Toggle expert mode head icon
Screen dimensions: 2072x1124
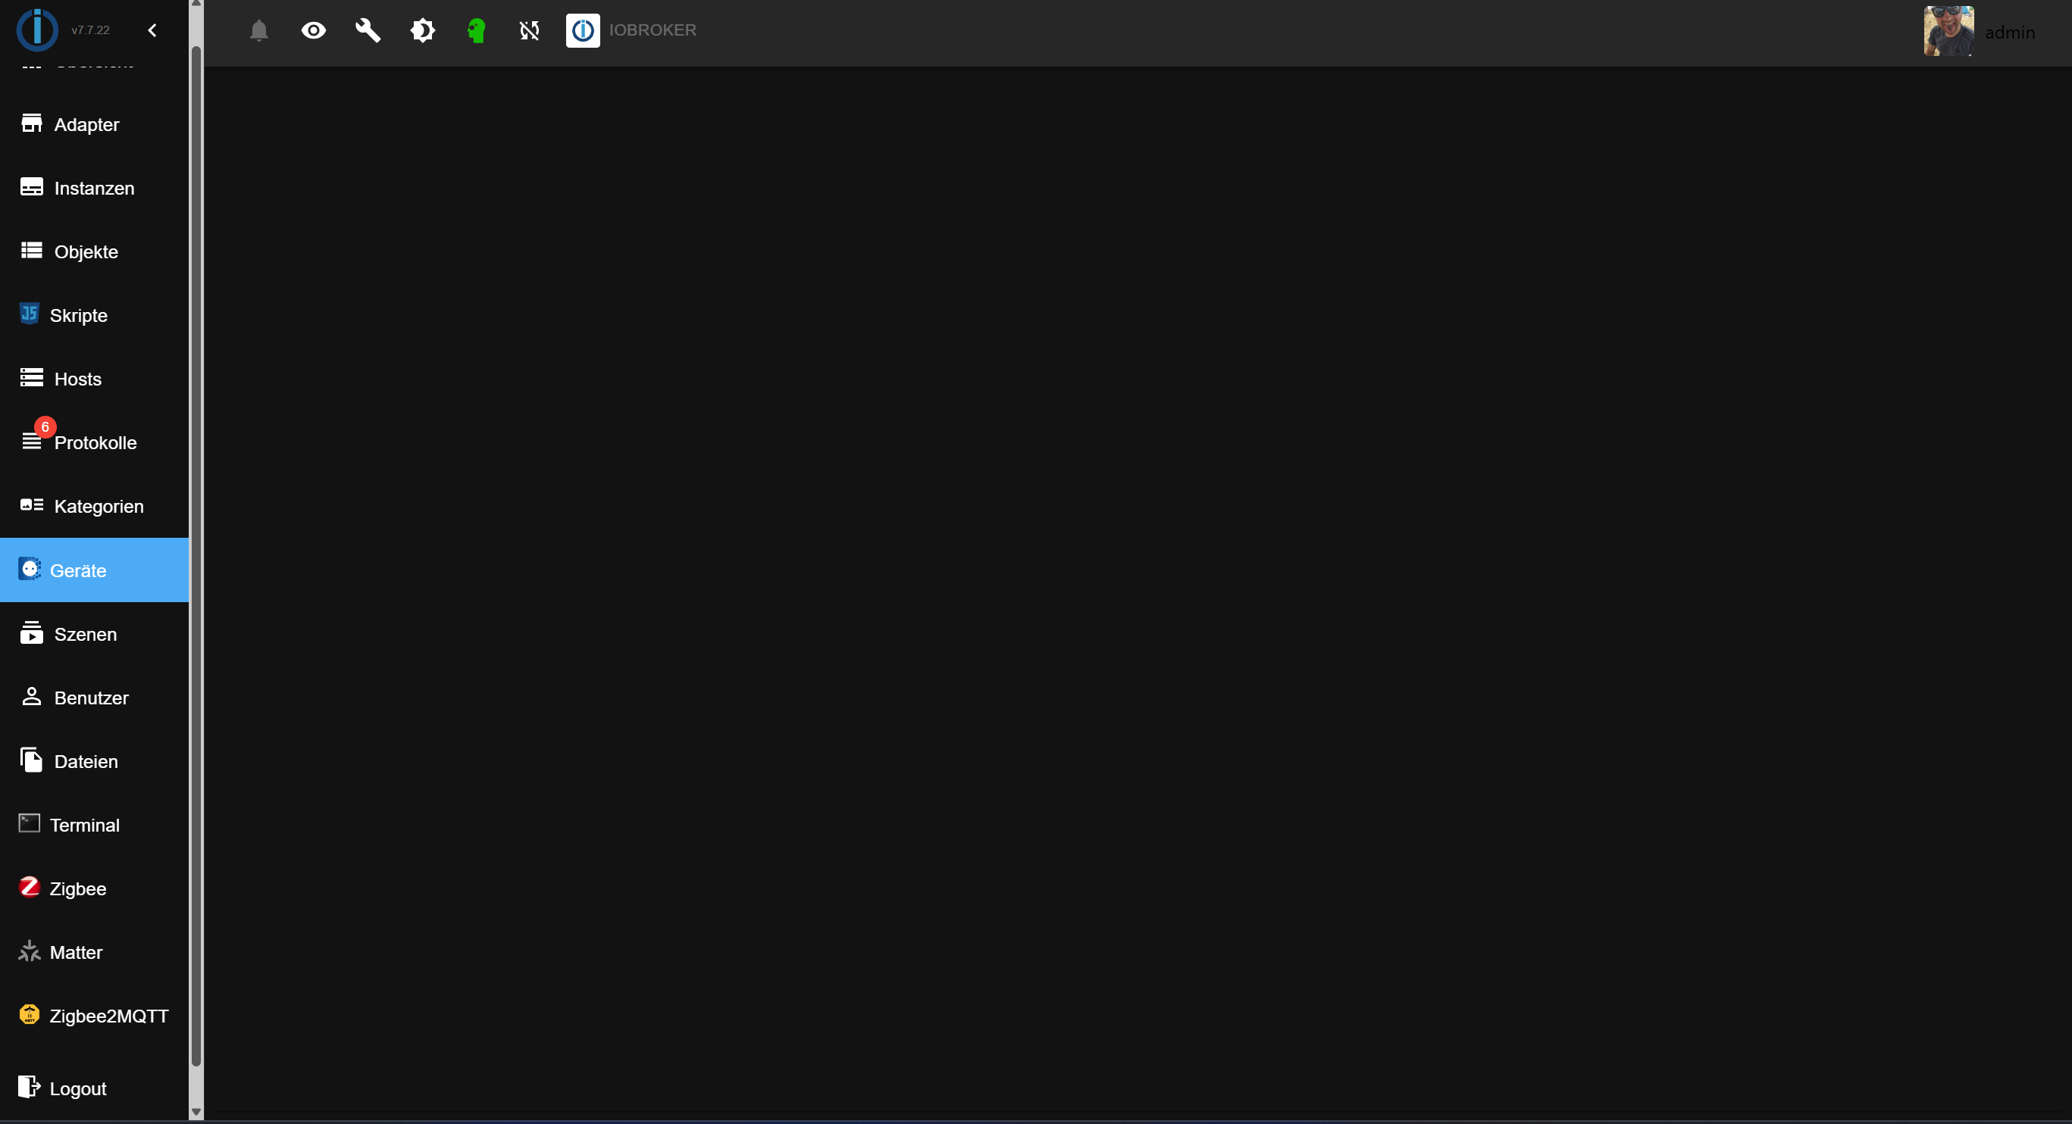click(476, 30)
